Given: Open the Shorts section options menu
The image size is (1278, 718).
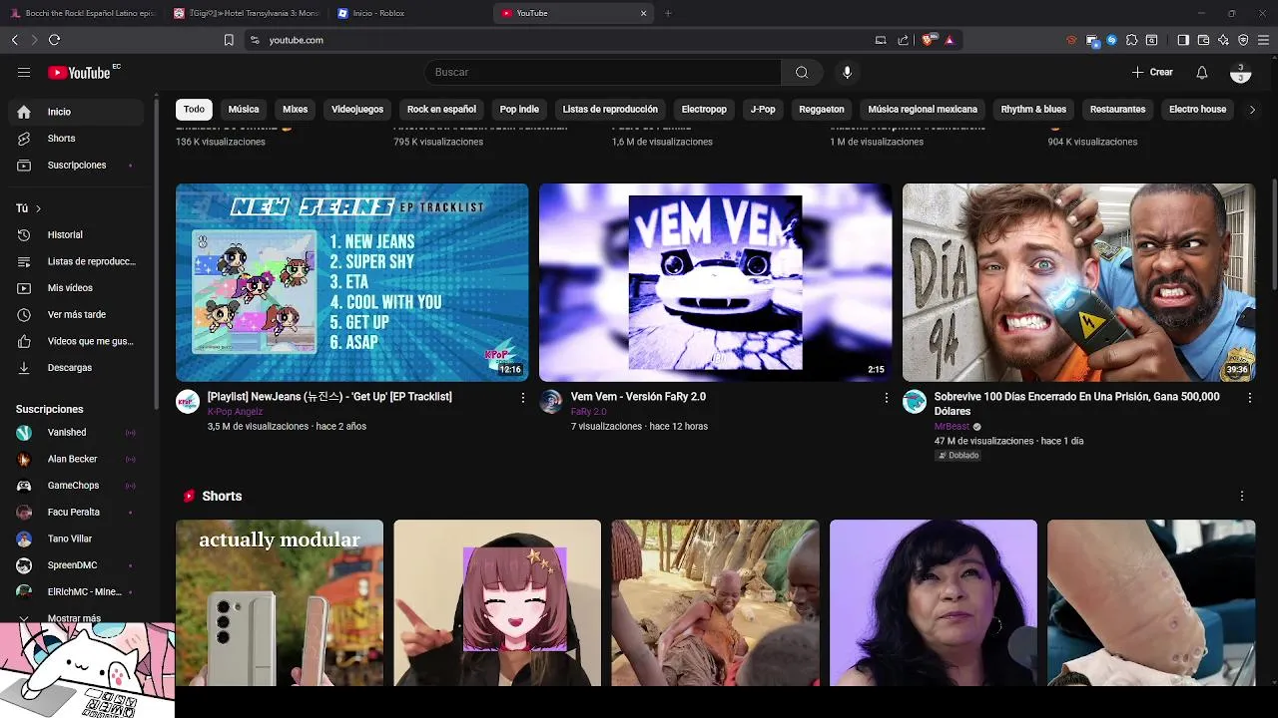Looking at the screenshot, I should [x=1241, y=496].
